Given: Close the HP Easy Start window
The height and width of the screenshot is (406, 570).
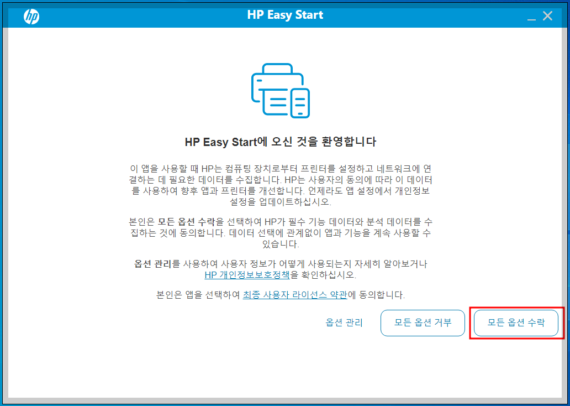Looking at the screenshot, I should point(547,16).
